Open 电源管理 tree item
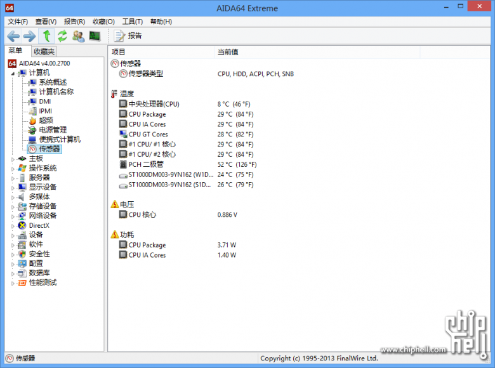Screen dimensions: 495x368 coord(53,129)
